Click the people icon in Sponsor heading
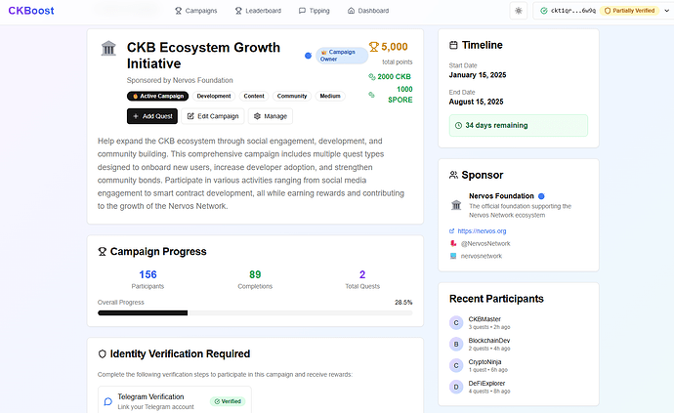674x413 pixels. tap(453, 175)
